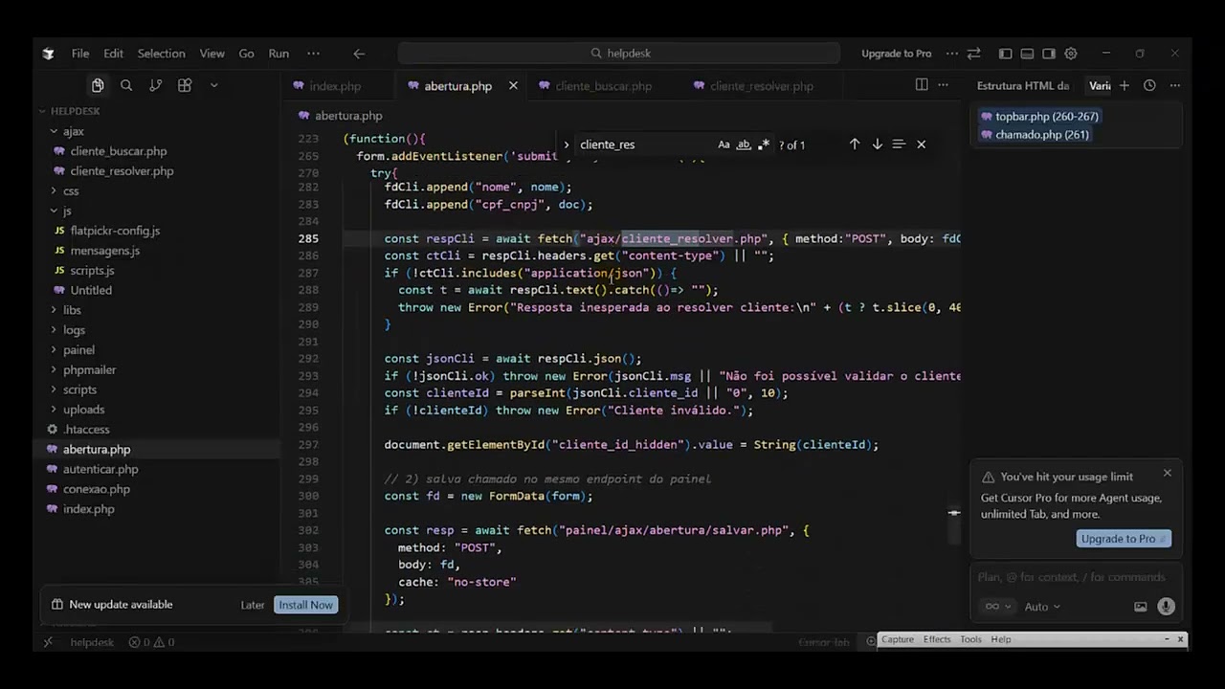Show more activity bar views chevron
The image size is (1225, 689).
[x=213, y=85]
